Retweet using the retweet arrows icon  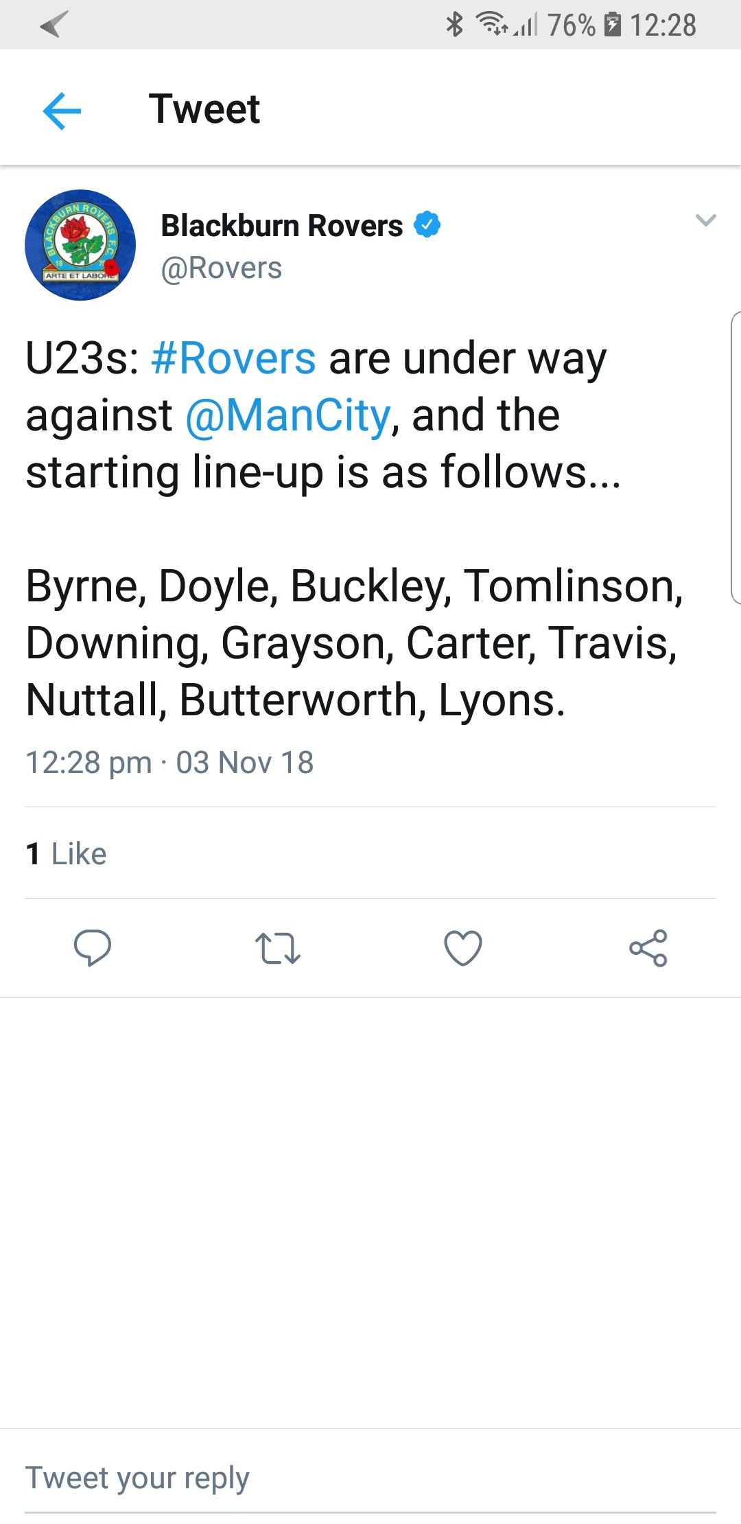(x=277, y=948)
